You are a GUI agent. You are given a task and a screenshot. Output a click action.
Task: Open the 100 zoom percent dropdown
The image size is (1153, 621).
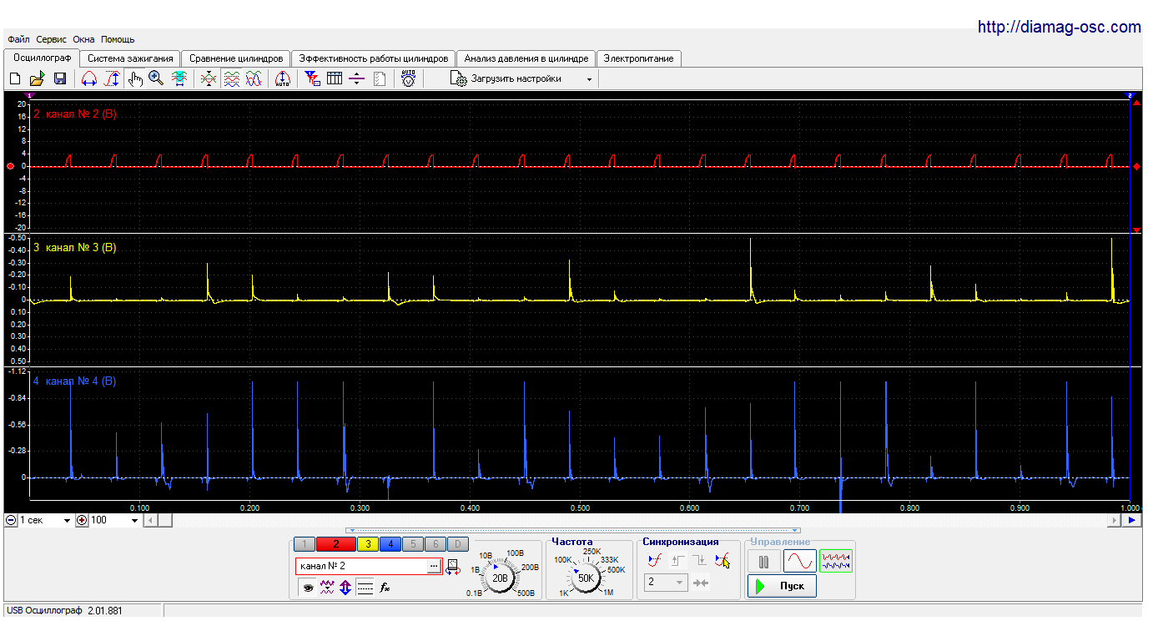click(x=134, y=520)
